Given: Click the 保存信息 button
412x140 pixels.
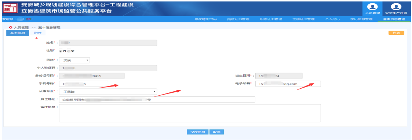Looking at the screenshot, I should (198, 132).
